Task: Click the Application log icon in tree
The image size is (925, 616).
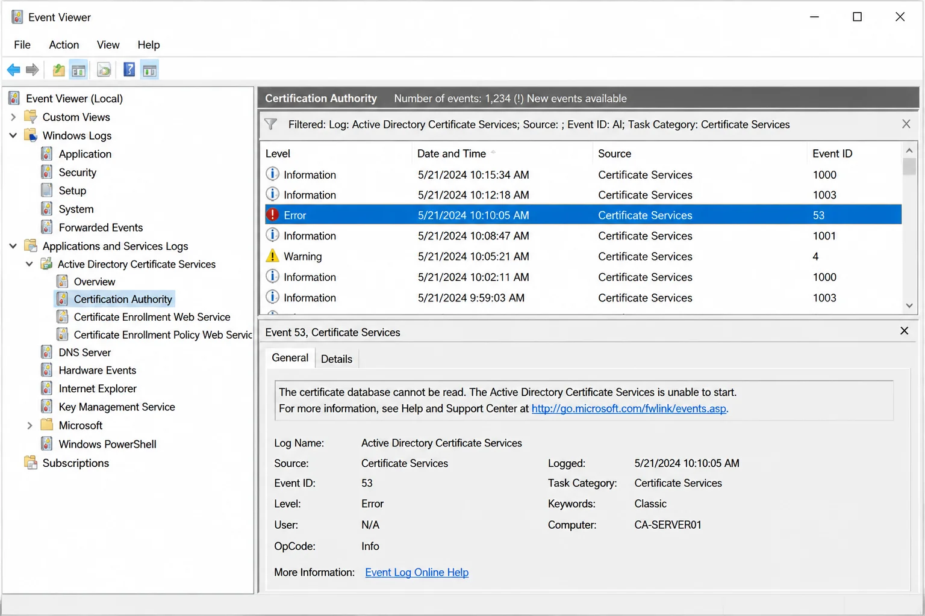Action: [47, 154]
